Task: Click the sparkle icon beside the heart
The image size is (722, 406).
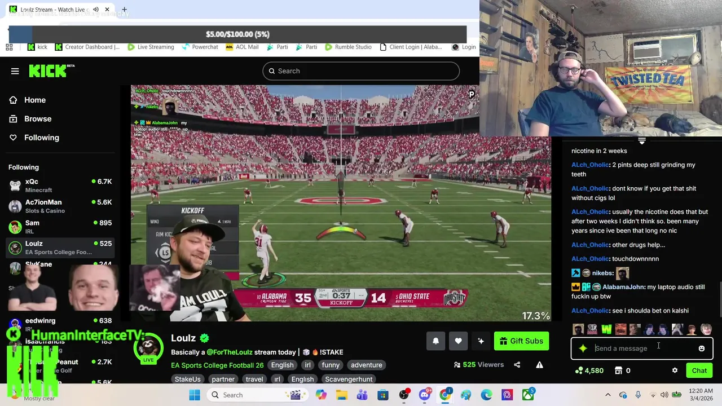Action: click(x=481, y=341)
